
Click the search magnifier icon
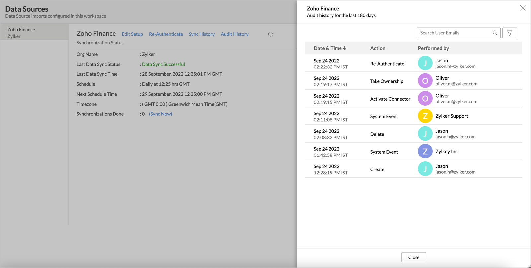pos(495,33)
